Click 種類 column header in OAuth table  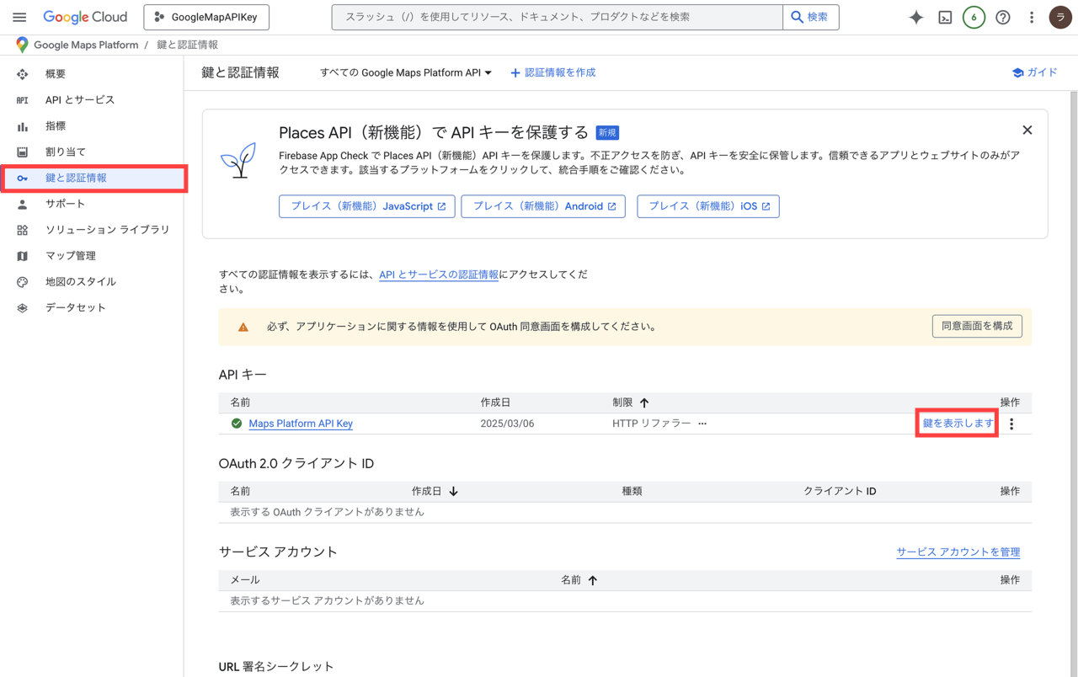[632, 491]
